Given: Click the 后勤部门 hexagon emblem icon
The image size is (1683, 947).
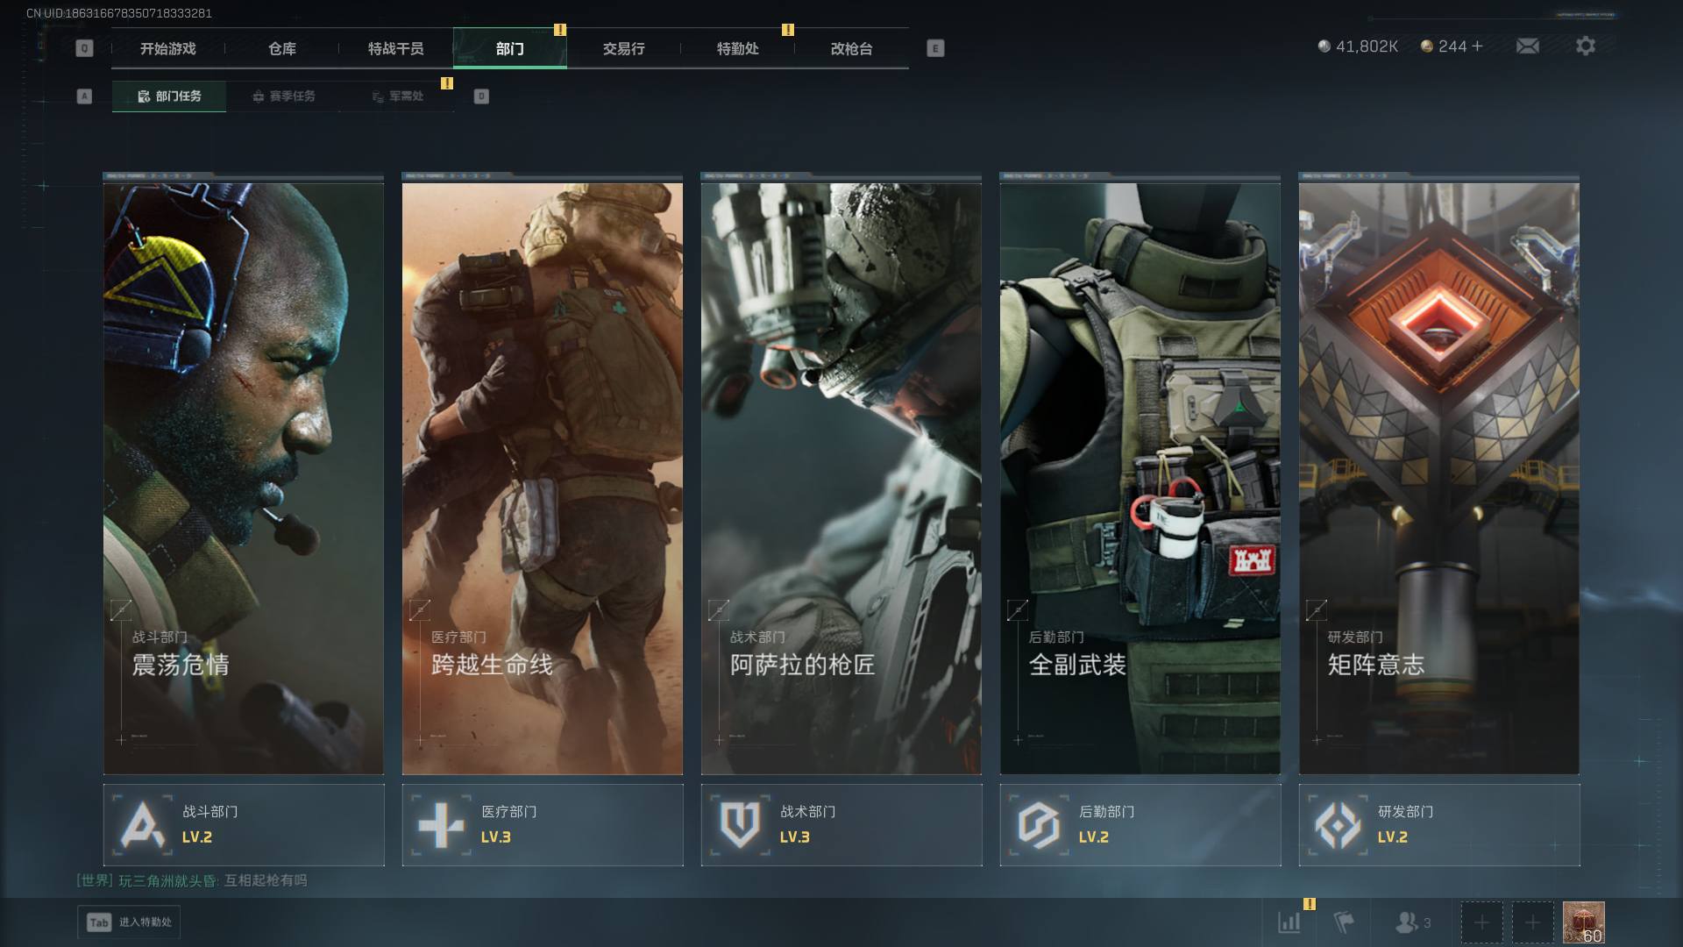Looking at the screenshot, I should click(1039, 824).
